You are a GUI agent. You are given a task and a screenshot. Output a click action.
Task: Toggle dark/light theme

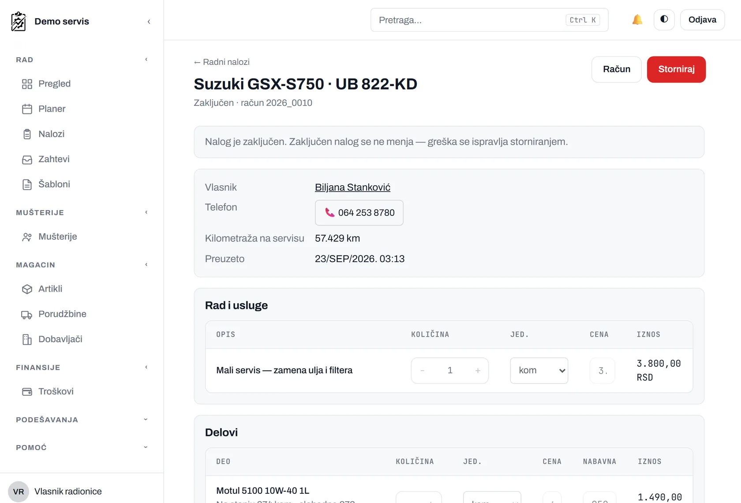pos(664,20)
